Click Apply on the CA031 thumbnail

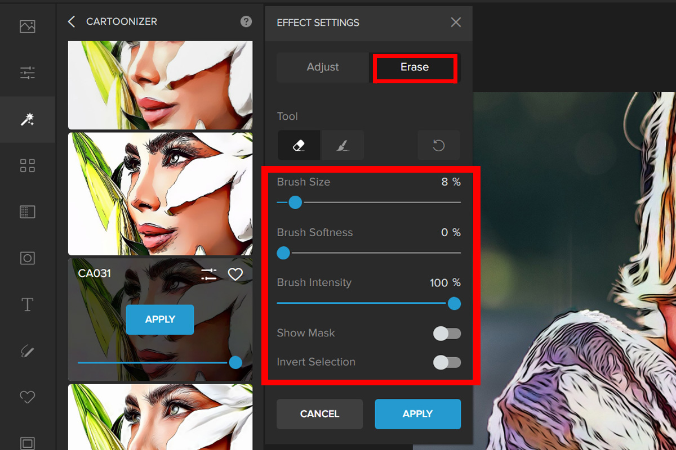(x=160, y=319)
